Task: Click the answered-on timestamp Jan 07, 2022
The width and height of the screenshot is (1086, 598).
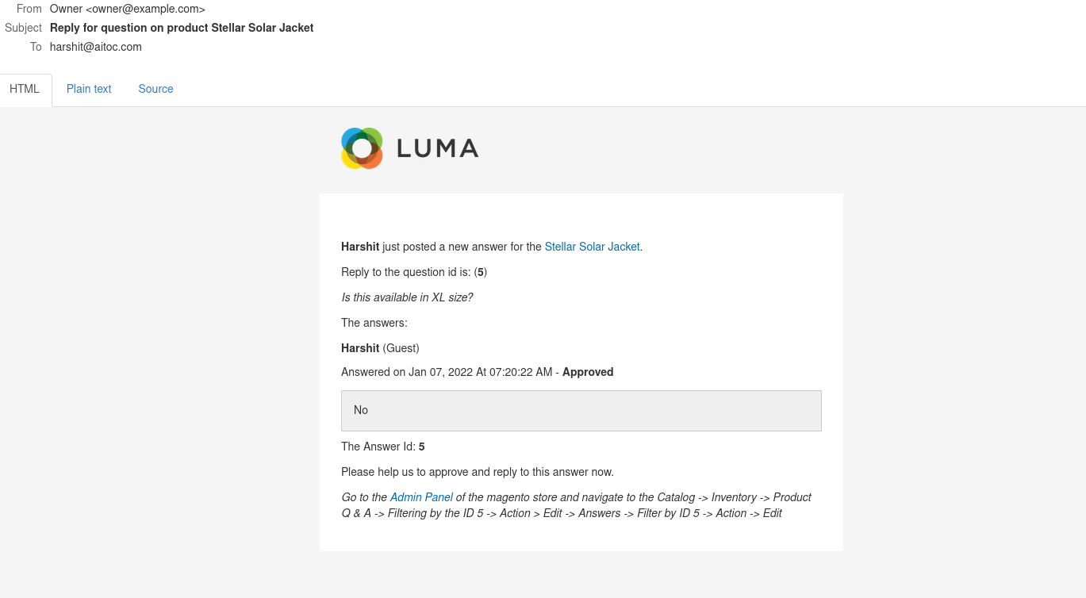Action: point(440,372)
